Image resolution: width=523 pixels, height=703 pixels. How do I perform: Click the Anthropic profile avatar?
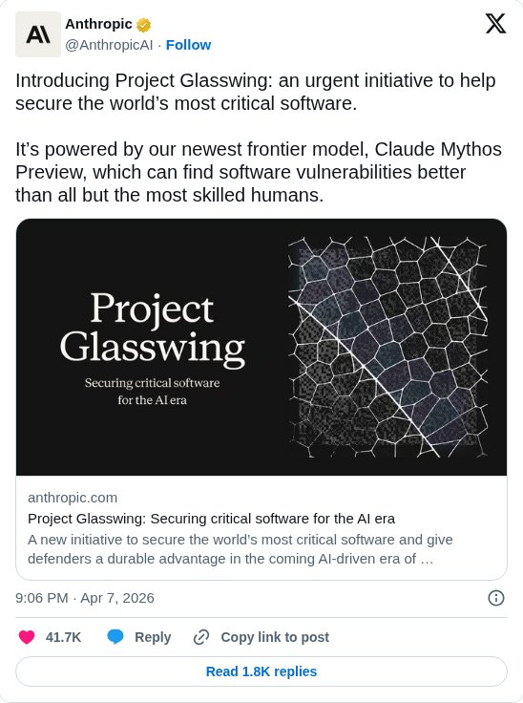(38, 34)
